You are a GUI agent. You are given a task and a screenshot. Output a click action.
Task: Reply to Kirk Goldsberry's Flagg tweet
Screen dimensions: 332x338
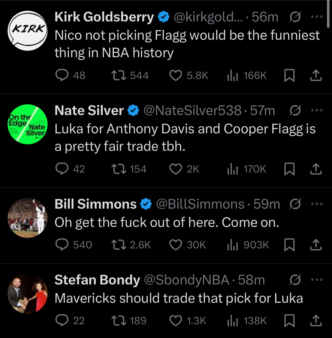click(62, 75)
